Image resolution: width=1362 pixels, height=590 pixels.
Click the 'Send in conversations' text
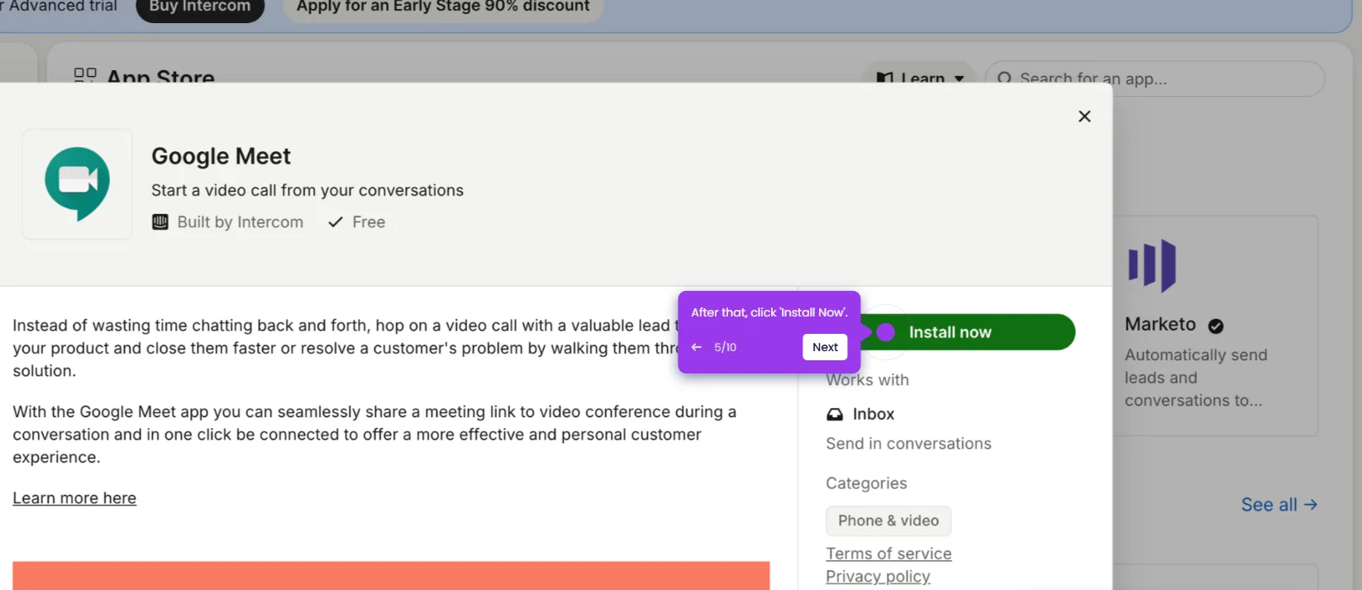point(908,444)
